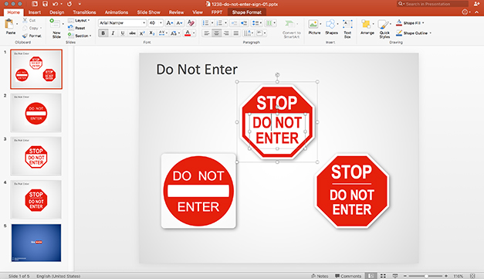484x279 pixels.
Task: Select slide 3 thumbnail
Action: pos(36,156)
